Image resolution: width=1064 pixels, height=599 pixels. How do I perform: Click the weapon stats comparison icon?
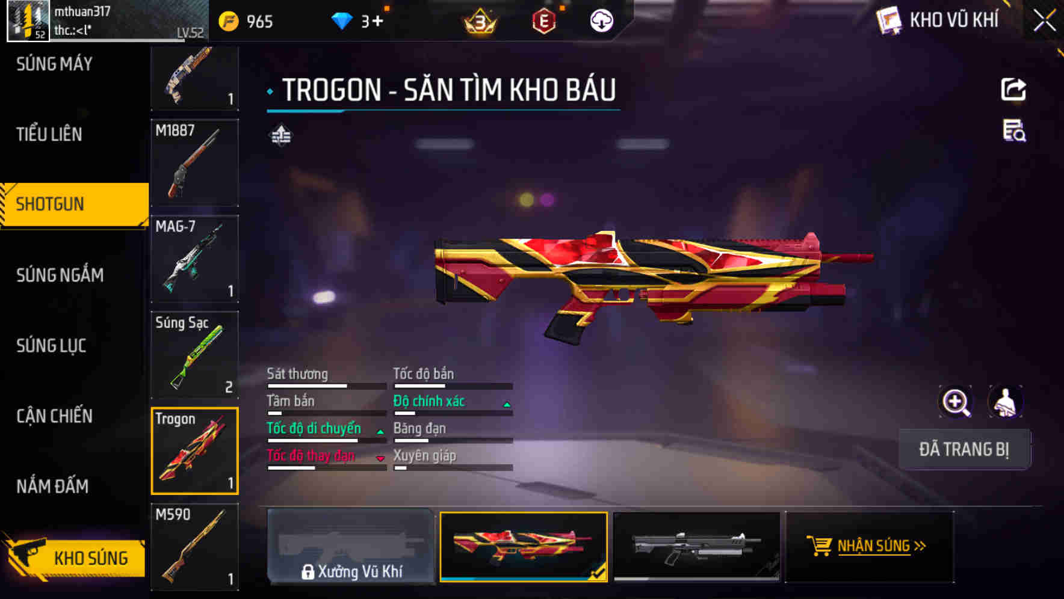[x=281, y=135]
